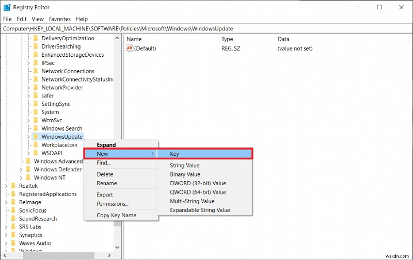Open the View menu
Viewport: 413px width, 260px height.
coord(38,19)
